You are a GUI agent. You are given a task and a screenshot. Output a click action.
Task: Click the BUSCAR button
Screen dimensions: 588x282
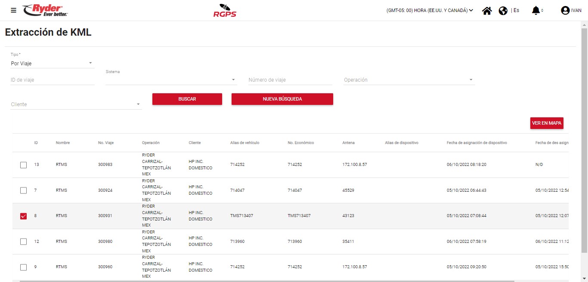[187, 99]
